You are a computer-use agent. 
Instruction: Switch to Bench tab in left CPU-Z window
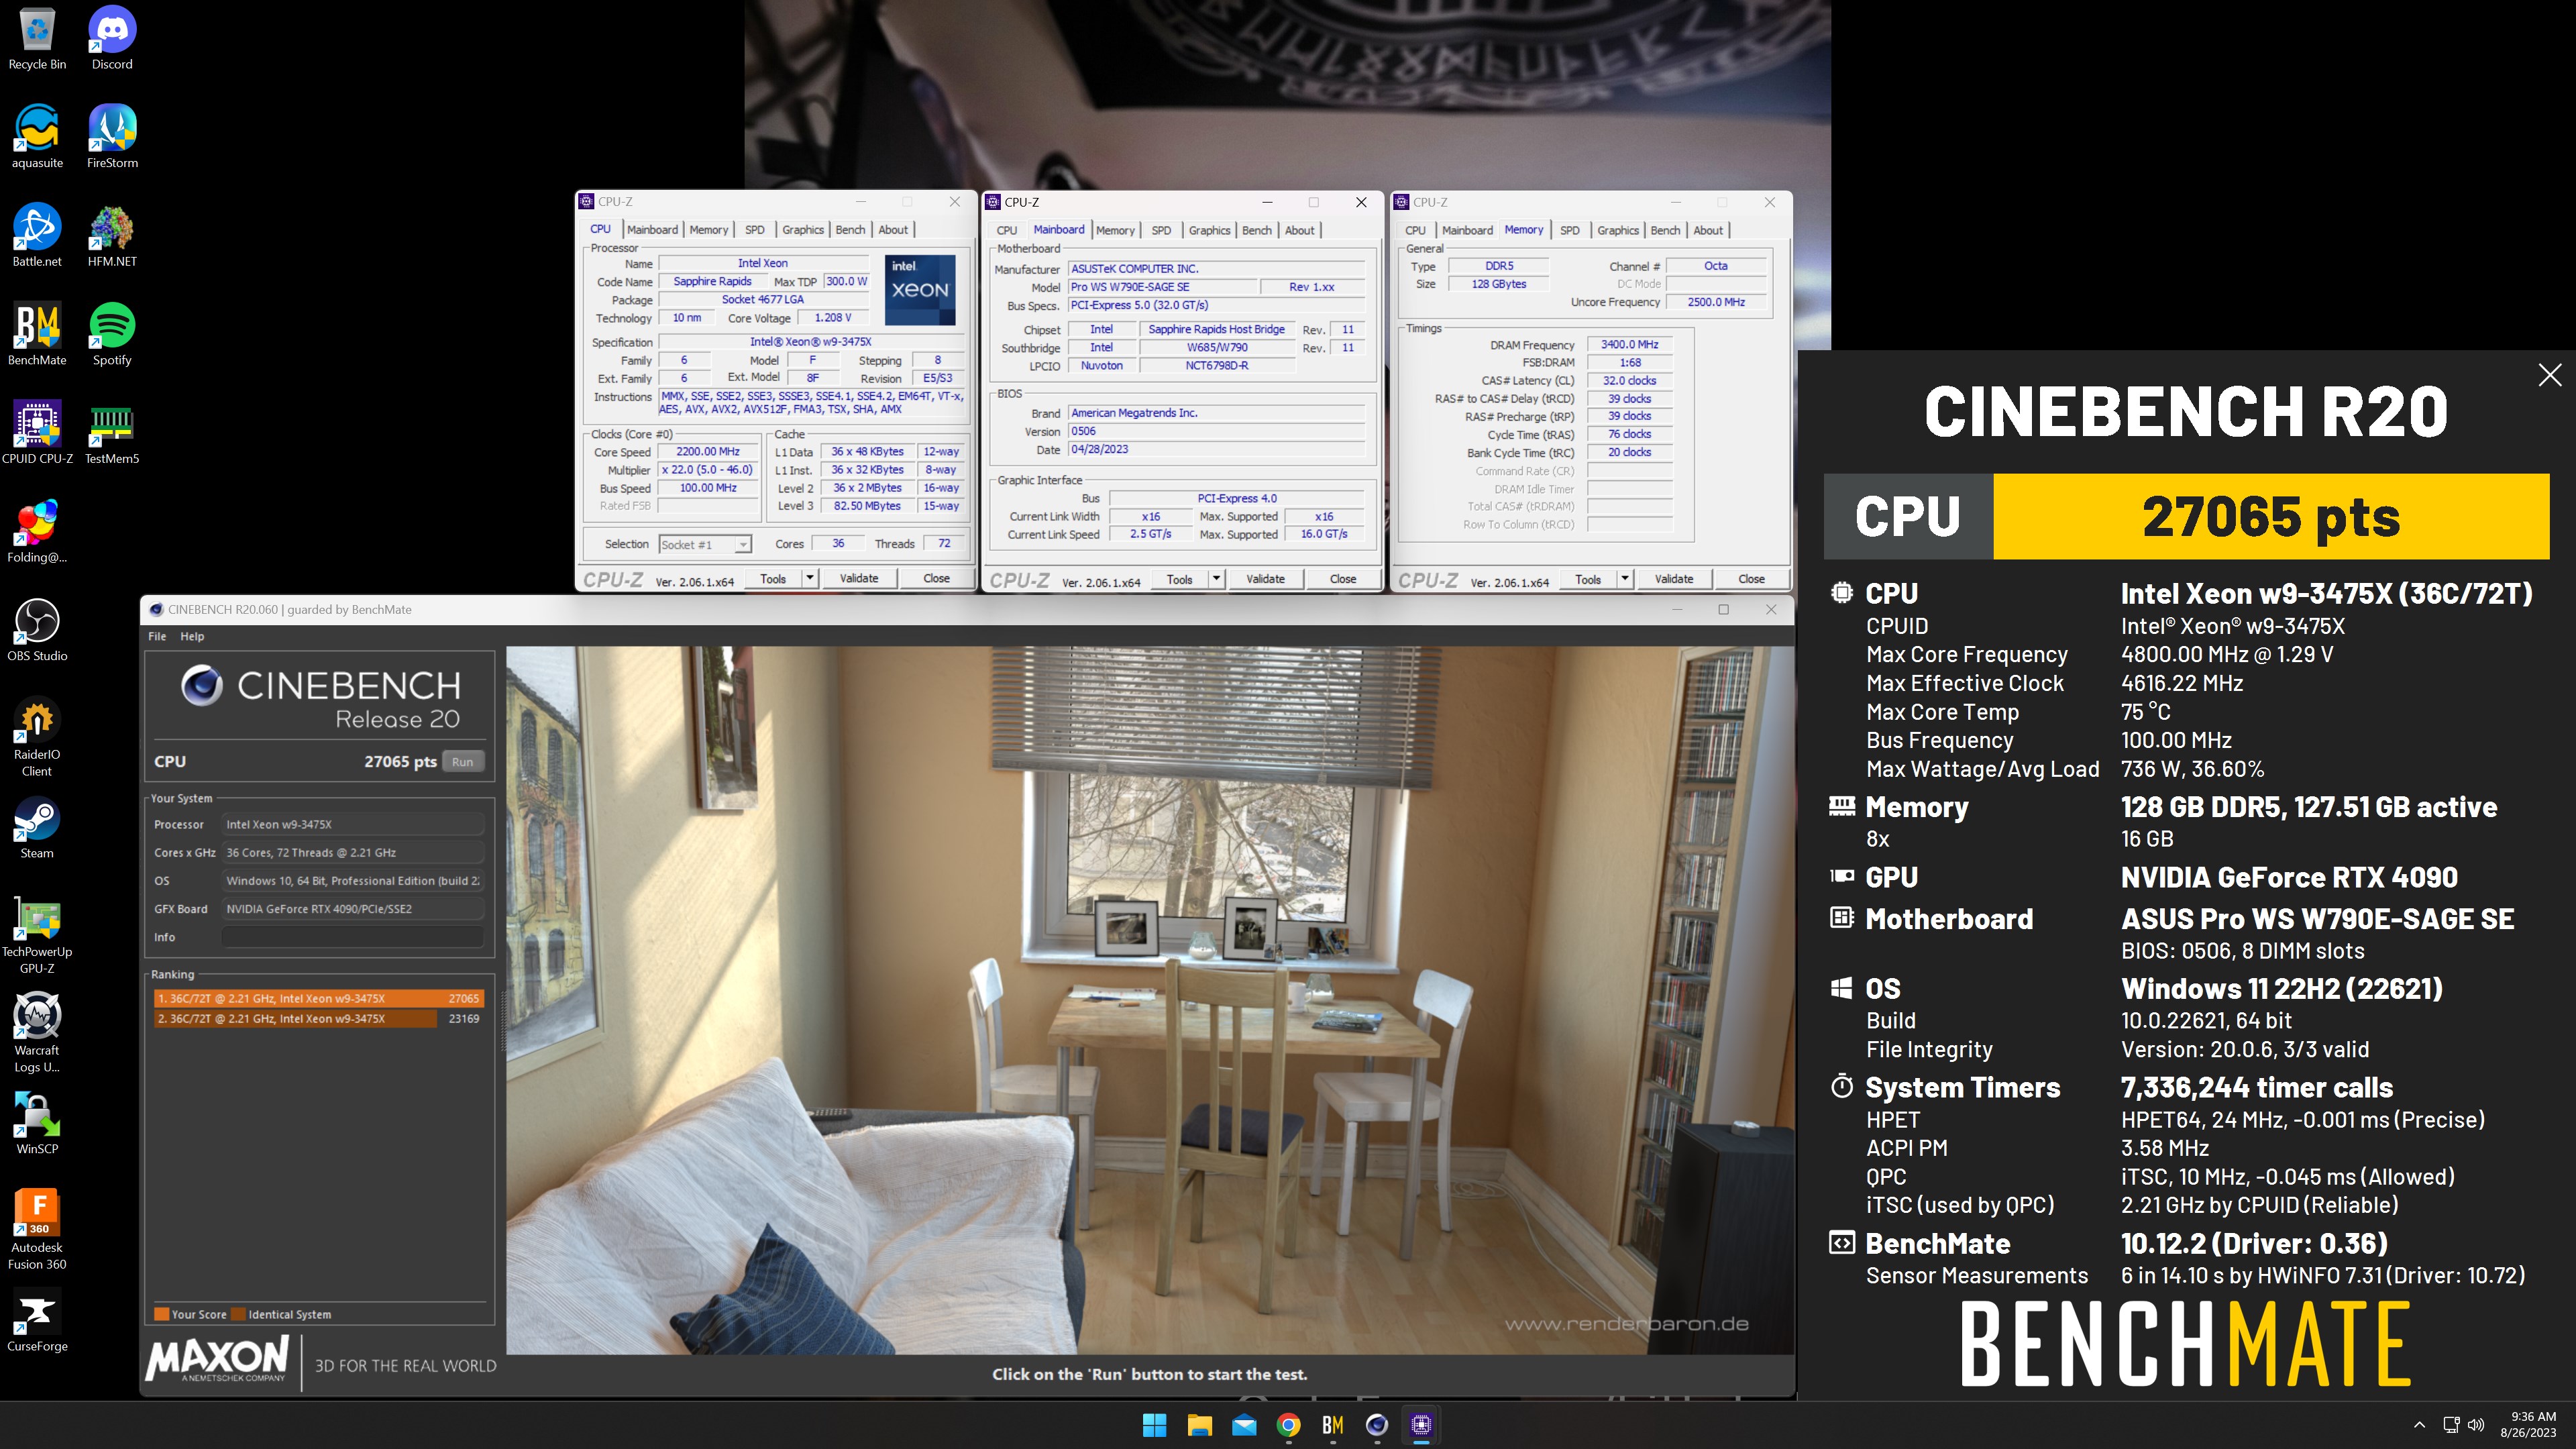coord(850,230)
